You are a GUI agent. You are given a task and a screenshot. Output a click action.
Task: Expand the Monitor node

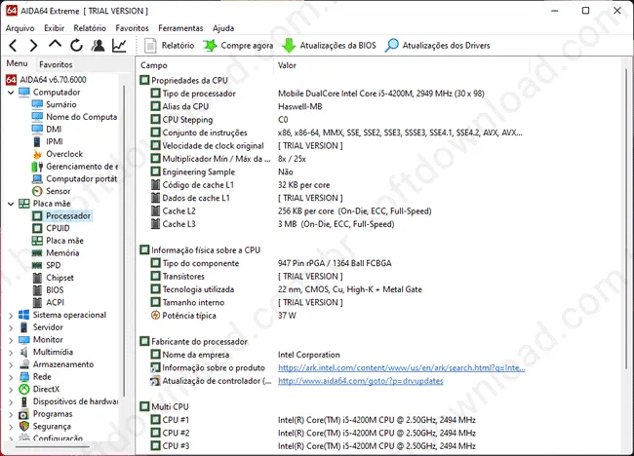point(11,340)
